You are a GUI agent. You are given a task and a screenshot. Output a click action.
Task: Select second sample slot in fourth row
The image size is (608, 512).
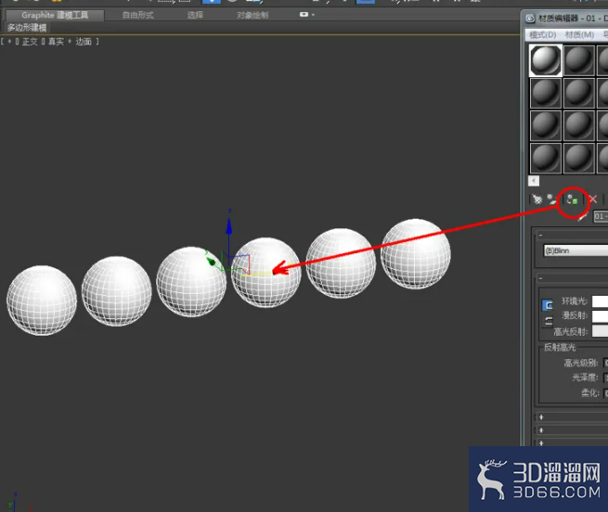pyautogui.click(x=579, y=158)
